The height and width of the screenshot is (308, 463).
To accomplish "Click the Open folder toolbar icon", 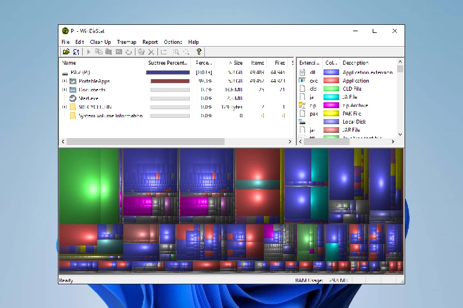I will (x=66, y=52).
